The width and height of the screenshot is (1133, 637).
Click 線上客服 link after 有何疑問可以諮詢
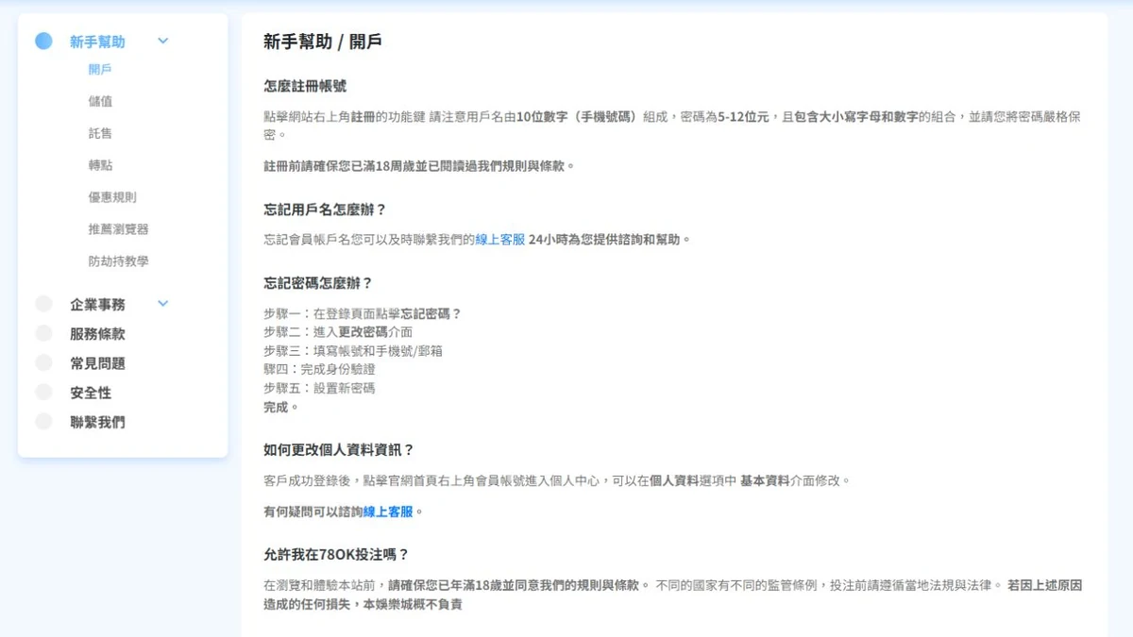(x=388, y=511)
